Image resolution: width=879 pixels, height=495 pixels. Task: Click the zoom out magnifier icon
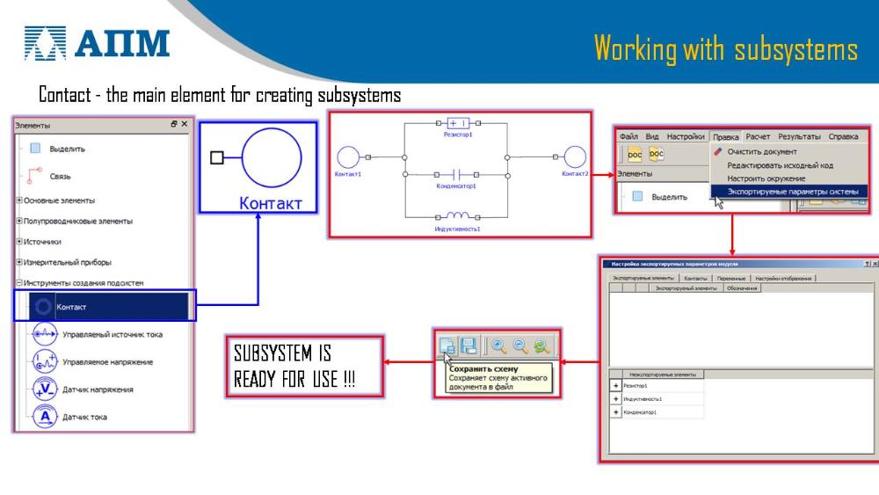[x=520, y=346]
